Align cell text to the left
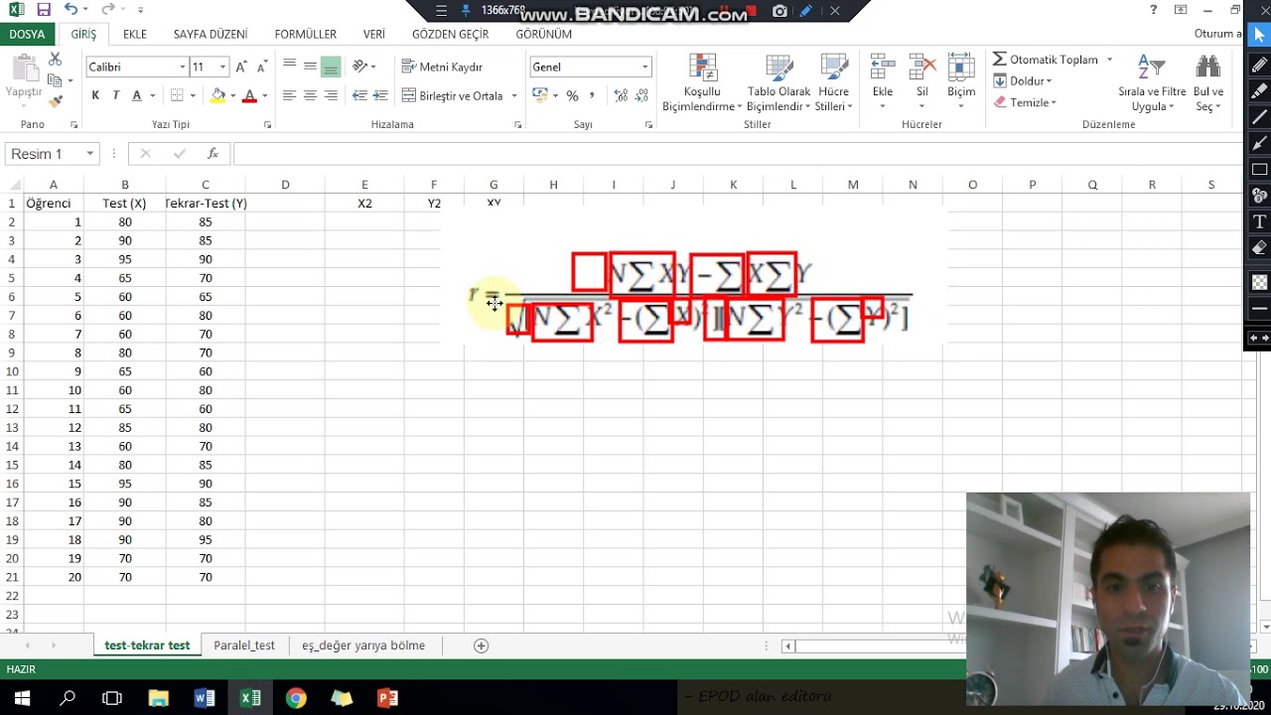Viewport: 1271px width, 715px height. [289, 95]
